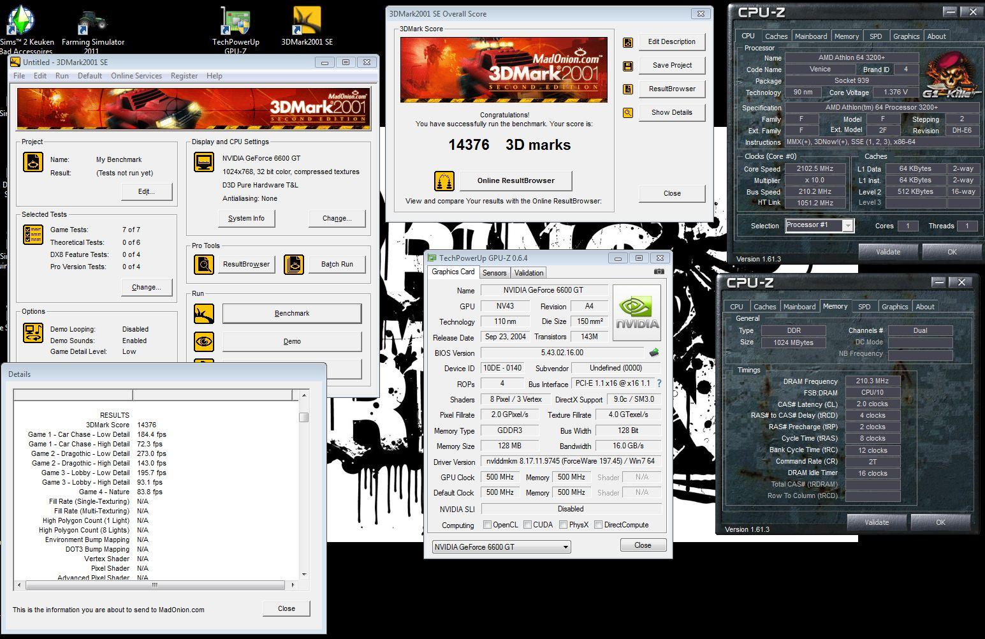The height and width of the screenshot is (639, 985).
Task: Click the NVIDIA logo in GPU-Z
Action: 637,312
